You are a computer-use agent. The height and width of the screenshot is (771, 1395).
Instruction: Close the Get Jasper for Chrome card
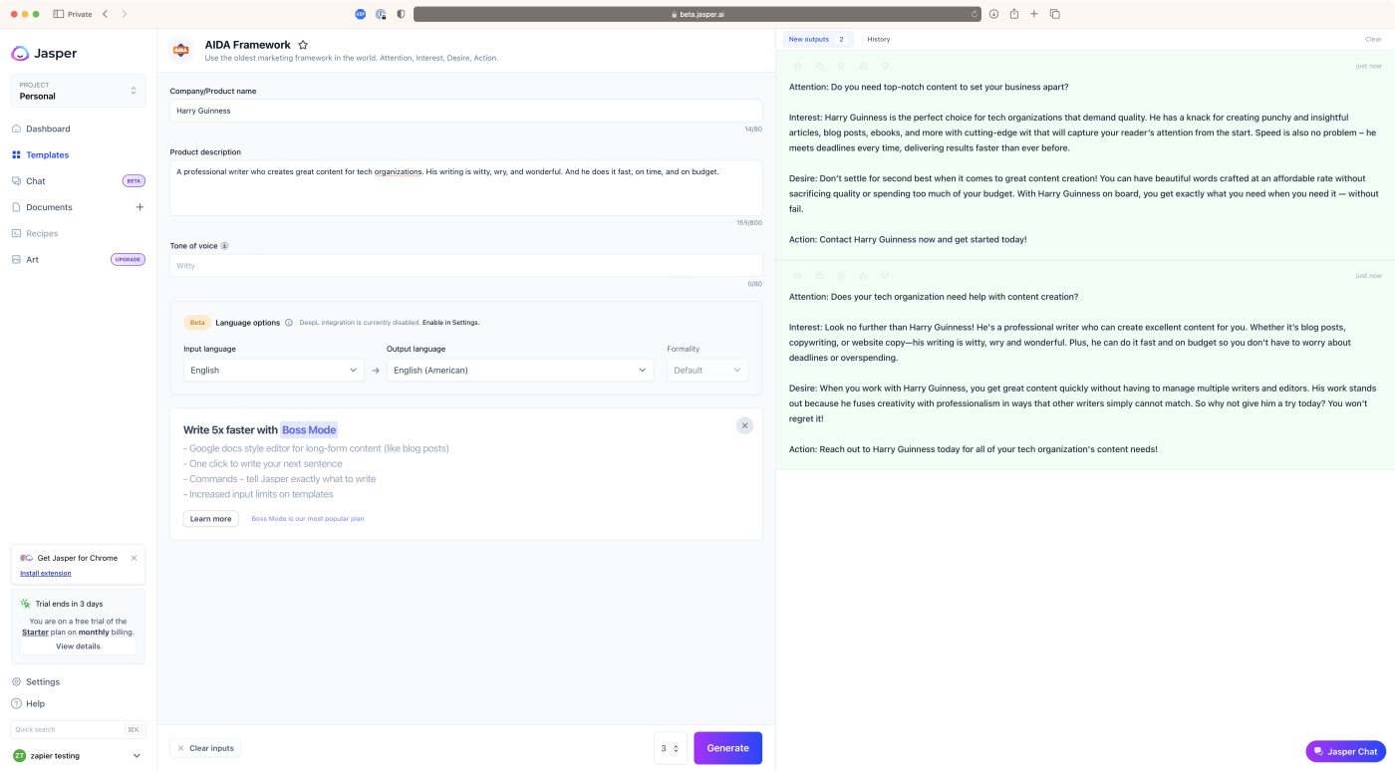[x=135, y=558]
